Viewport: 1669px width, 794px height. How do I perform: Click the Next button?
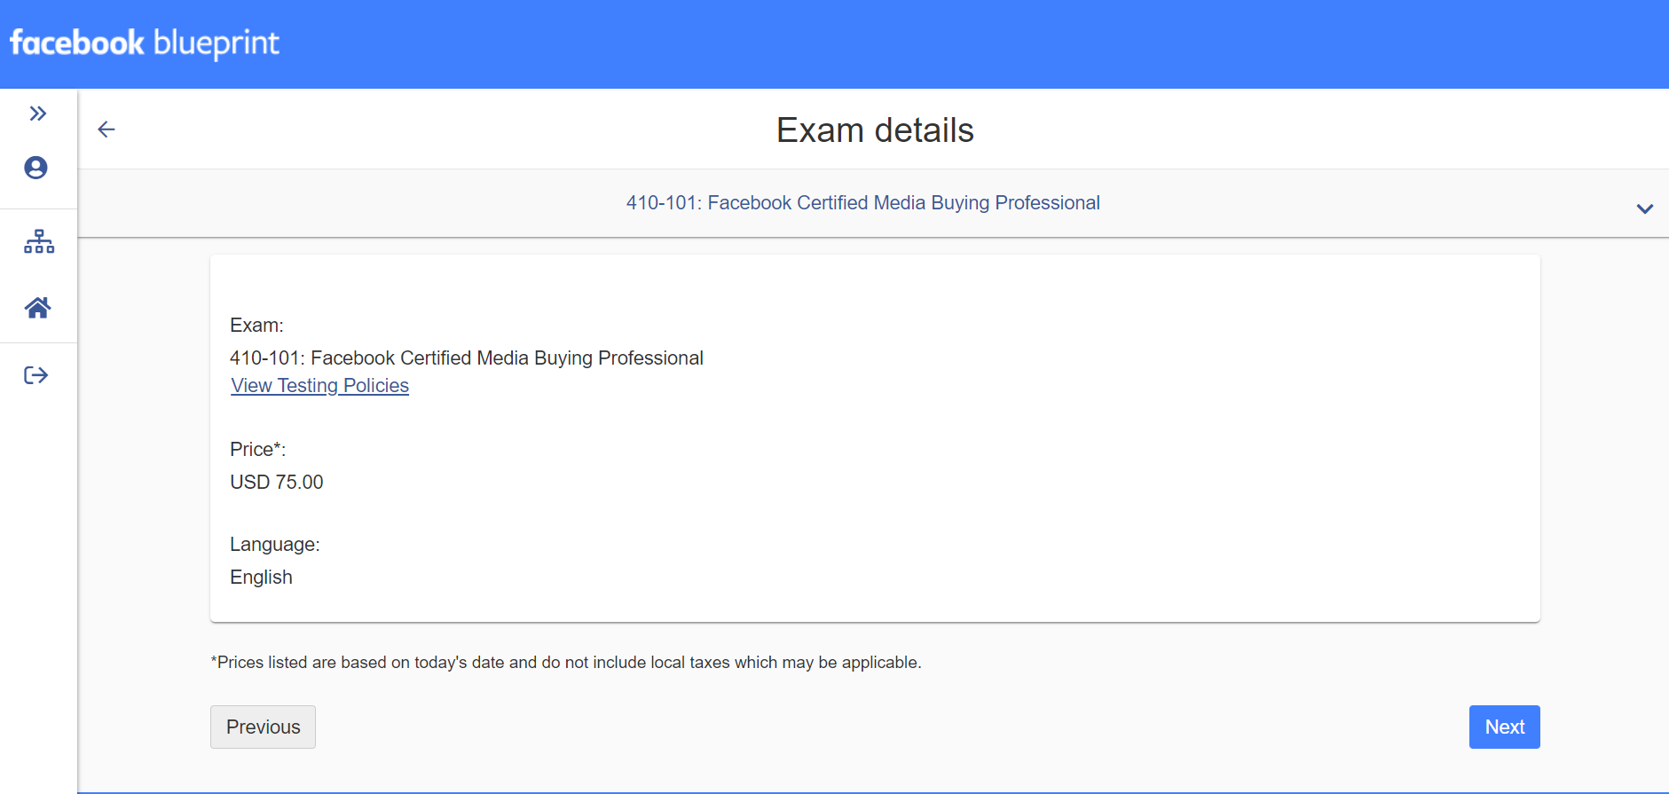point(1504,727)
